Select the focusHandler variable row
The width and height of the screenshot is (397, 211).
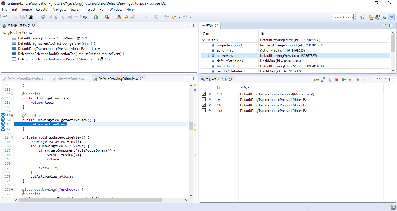coord(295,66)
